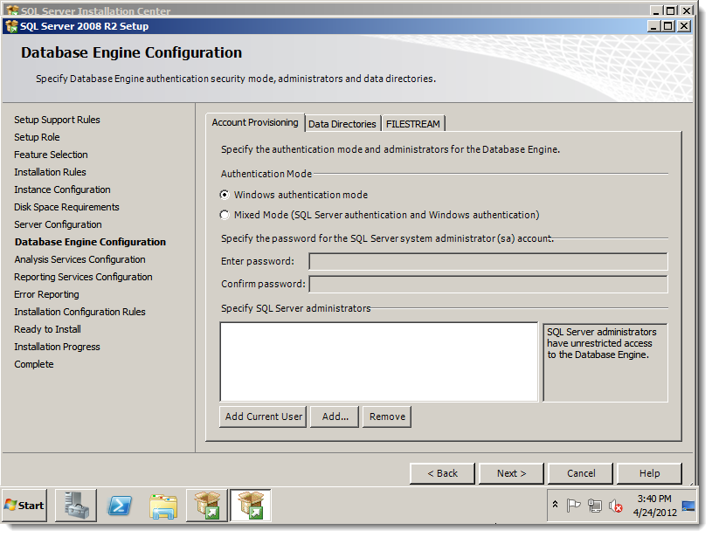This screenshot has height=537, width=712.
Task: Launch Windows PowerShell from taskbar
Action: click(120, 506)
